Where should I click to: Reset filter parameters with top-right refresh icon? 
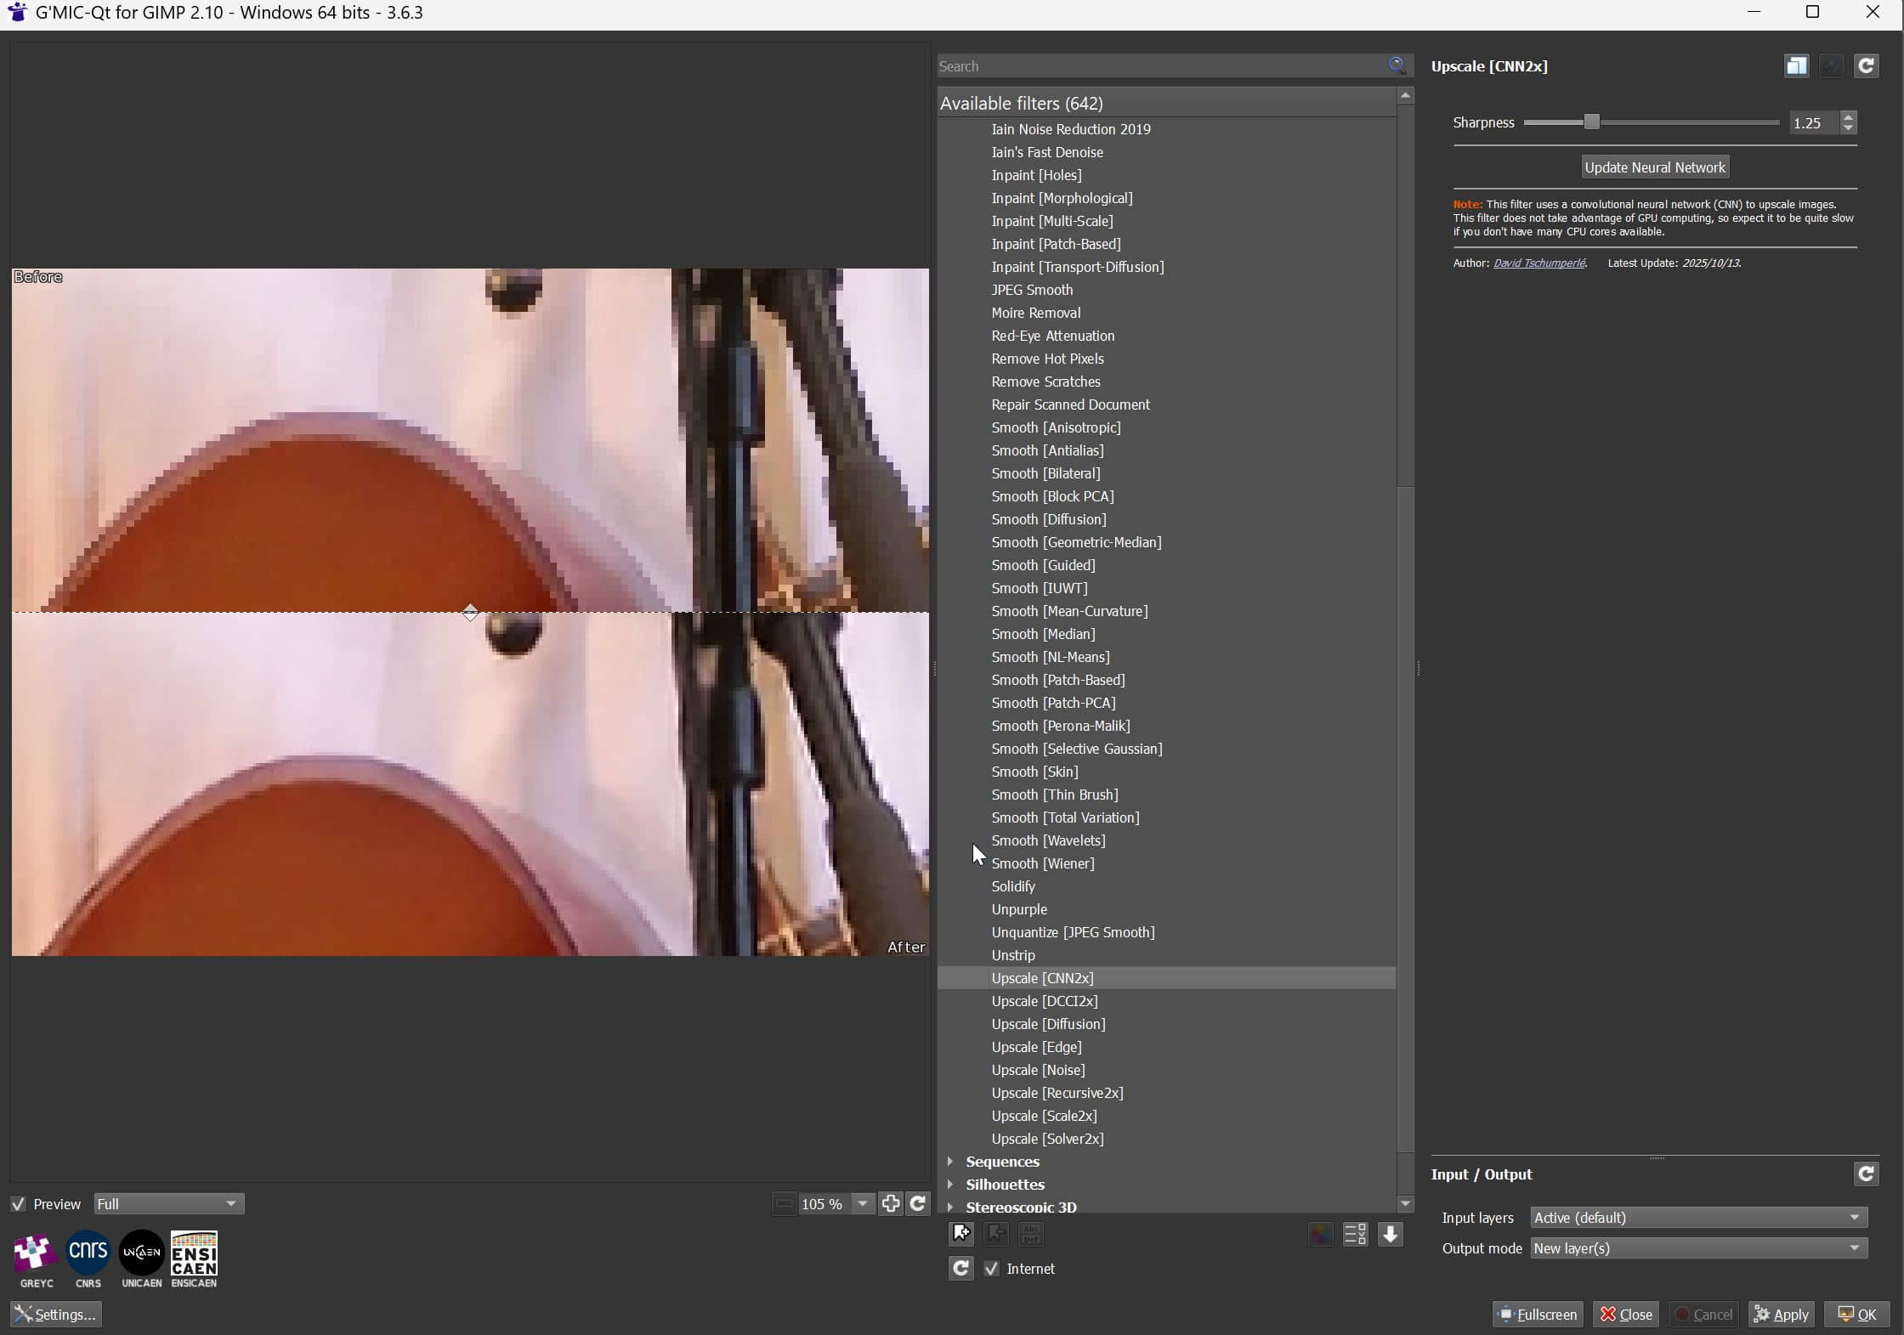pos(1866,66)
